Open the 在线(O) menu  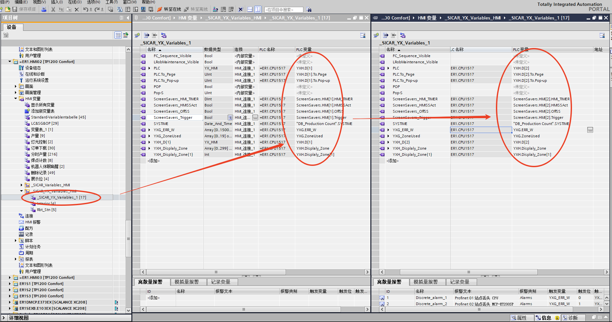[74, 2]
